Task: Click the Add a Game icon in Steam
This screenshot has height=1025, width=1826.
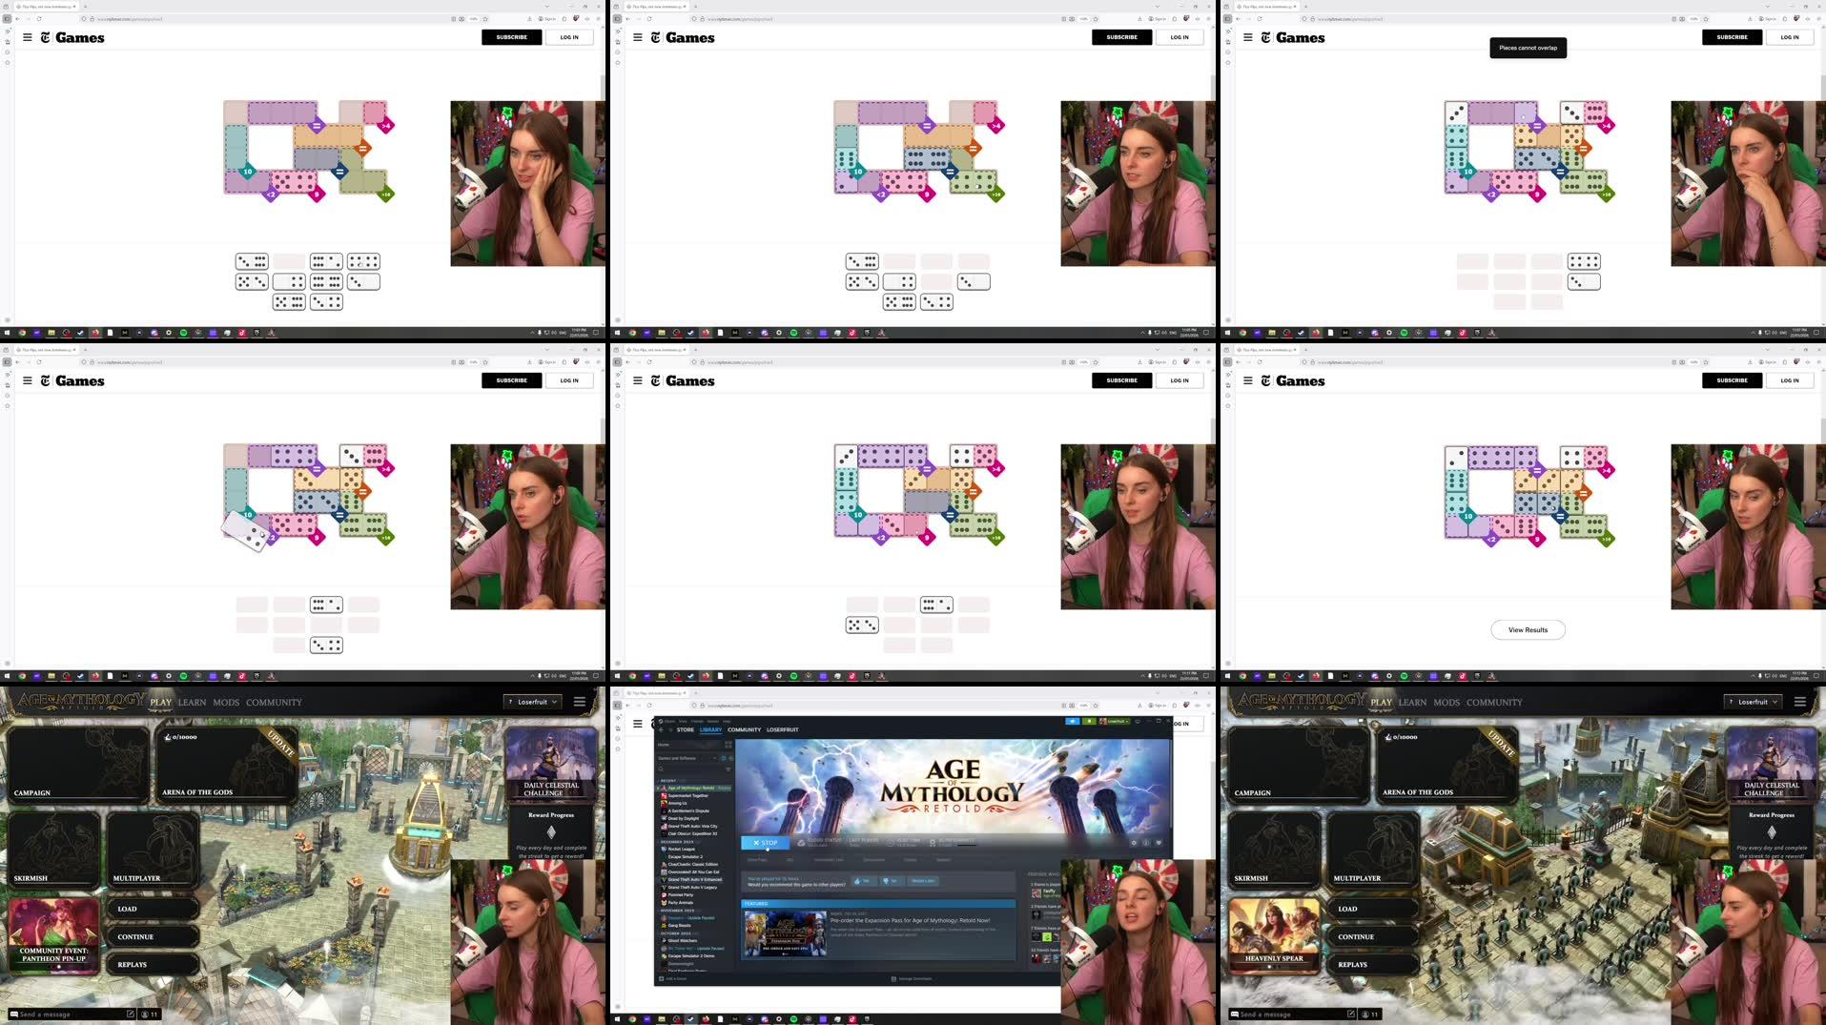Action: tap(661, 978)
